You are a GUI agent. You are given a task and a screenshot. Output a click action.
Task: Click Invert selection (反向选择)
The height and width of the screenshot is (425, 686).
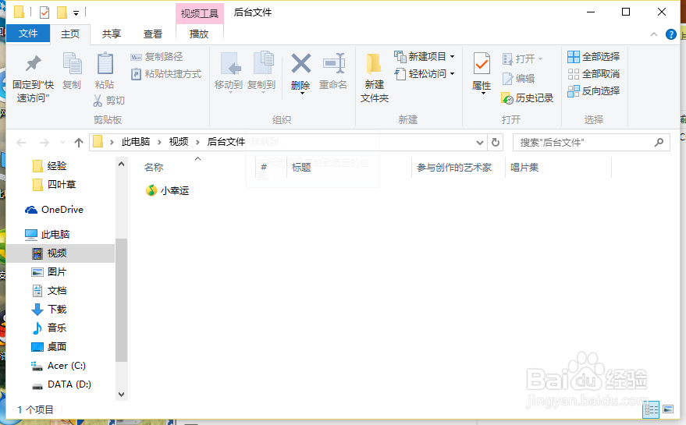[594, 91]
